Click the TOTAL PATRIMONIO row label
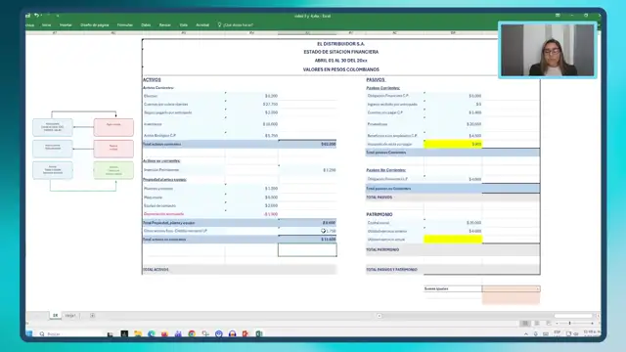This screenshot has height=352, width=626. tap(382, 250)
